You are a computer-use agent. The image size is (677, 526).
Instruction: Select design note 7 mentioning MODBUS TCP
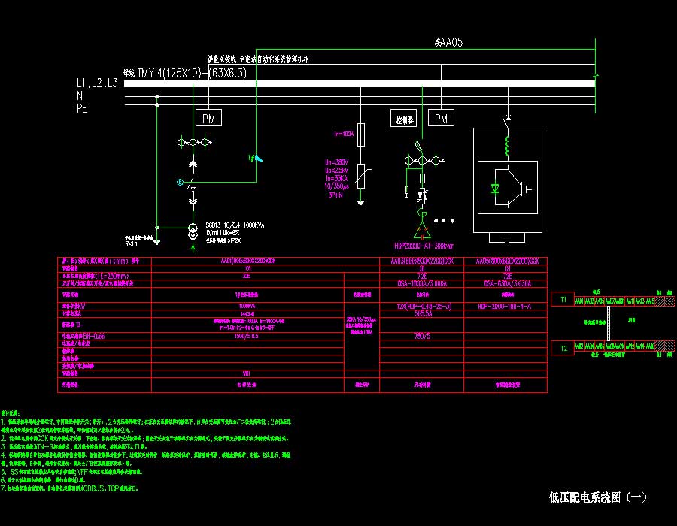(x=69, y=488)
